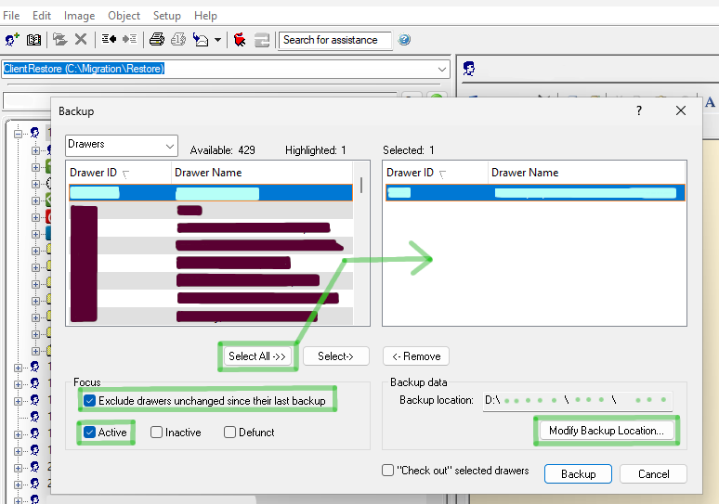Collapse the top tree node with minus box

pos(18,134)
